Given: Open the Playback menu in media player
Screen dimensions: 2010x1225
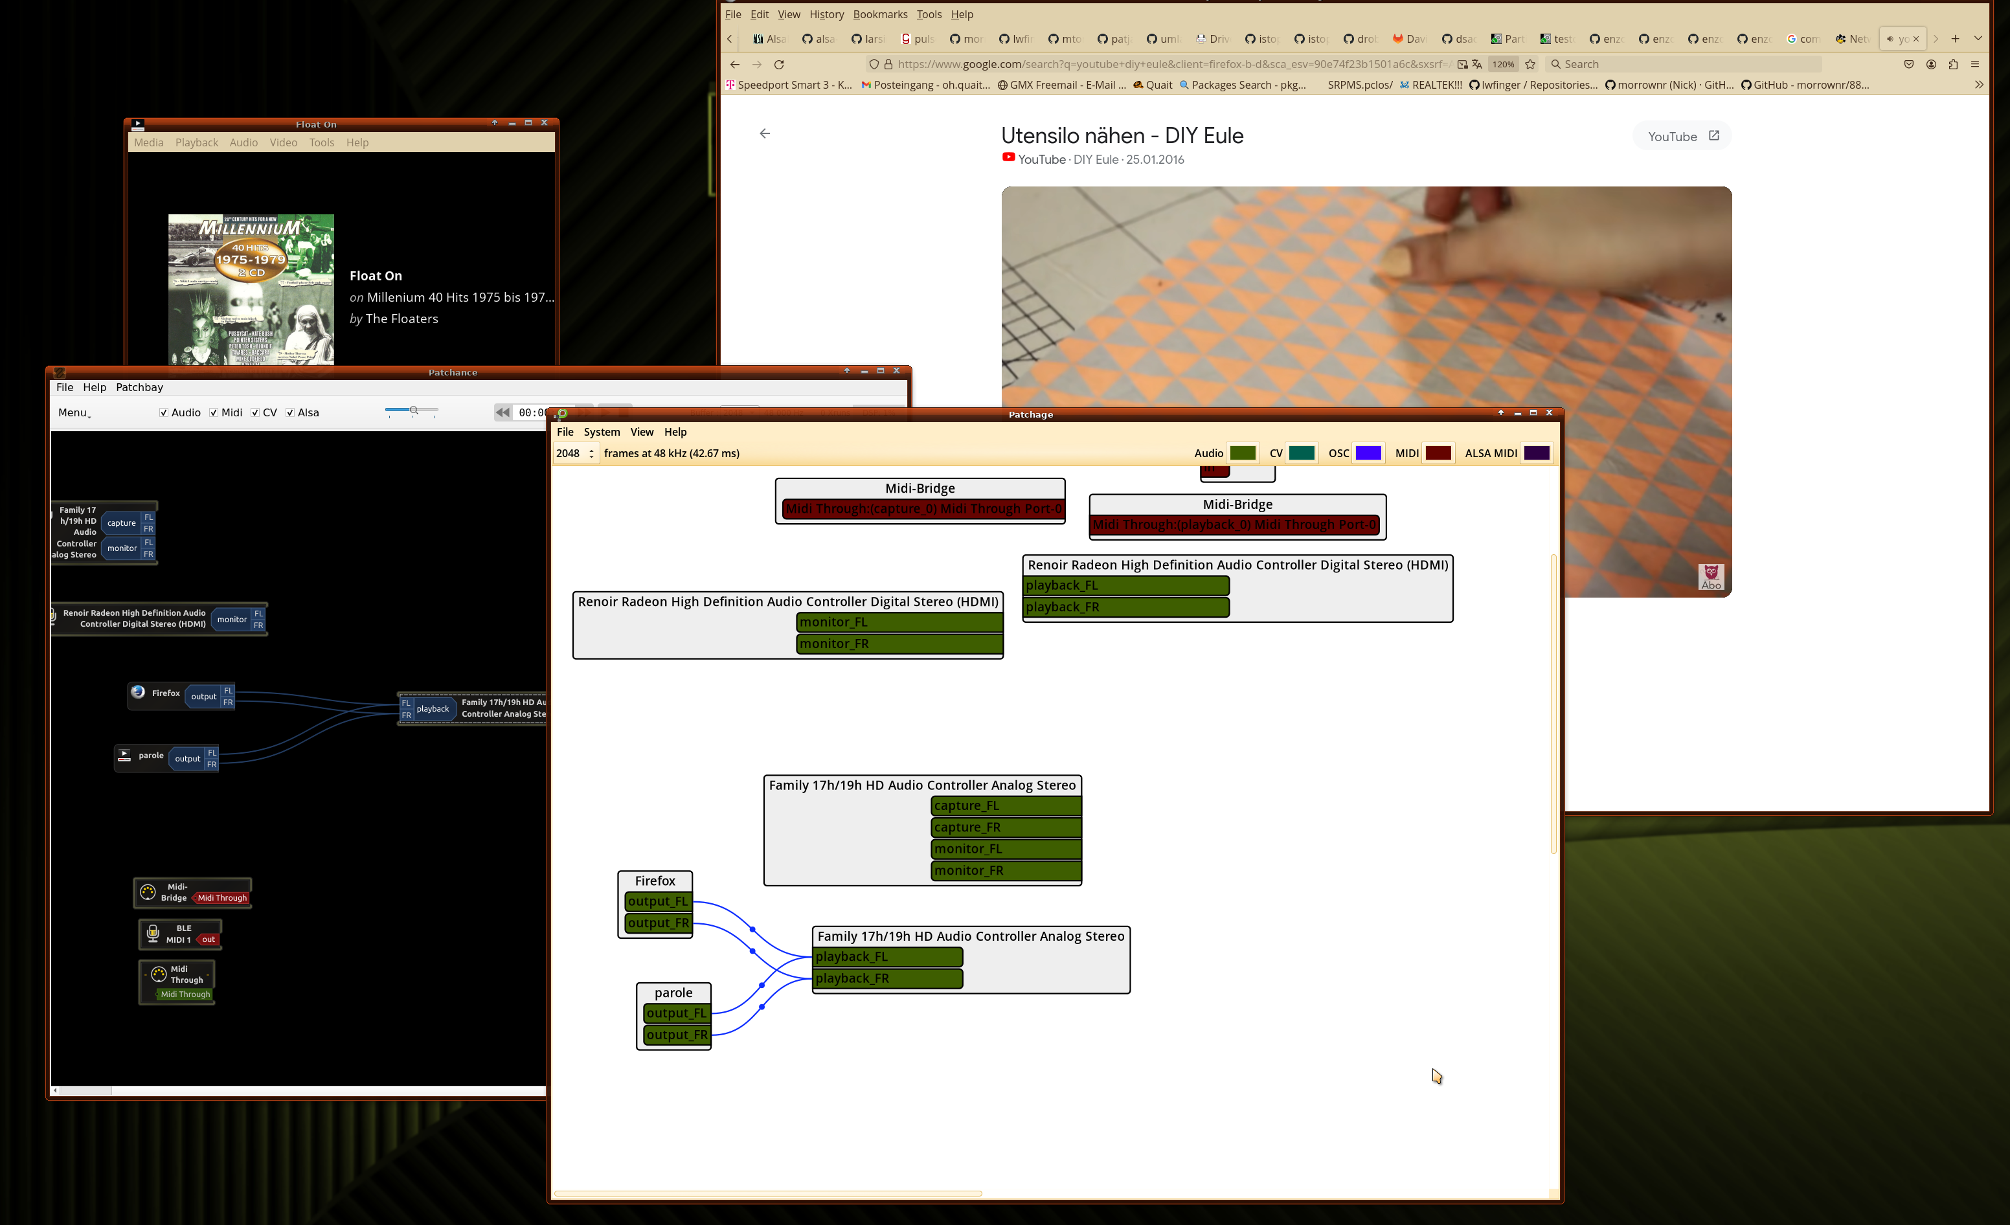Looking at the screenshot, I should (196, 142).
